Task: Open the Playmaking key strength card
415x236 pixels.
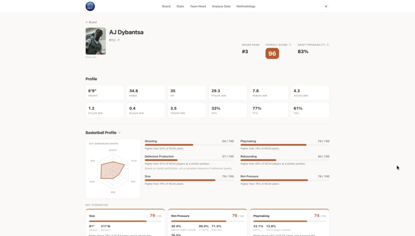Action: coord(289,222)
